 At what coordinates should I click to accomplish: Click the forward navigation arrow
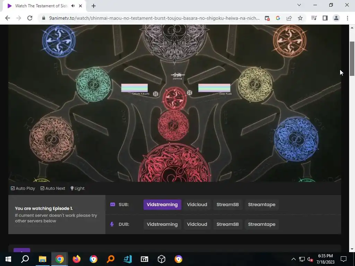point(19,18)
